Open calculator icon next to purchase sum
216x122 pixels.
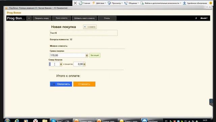point(87,55)
